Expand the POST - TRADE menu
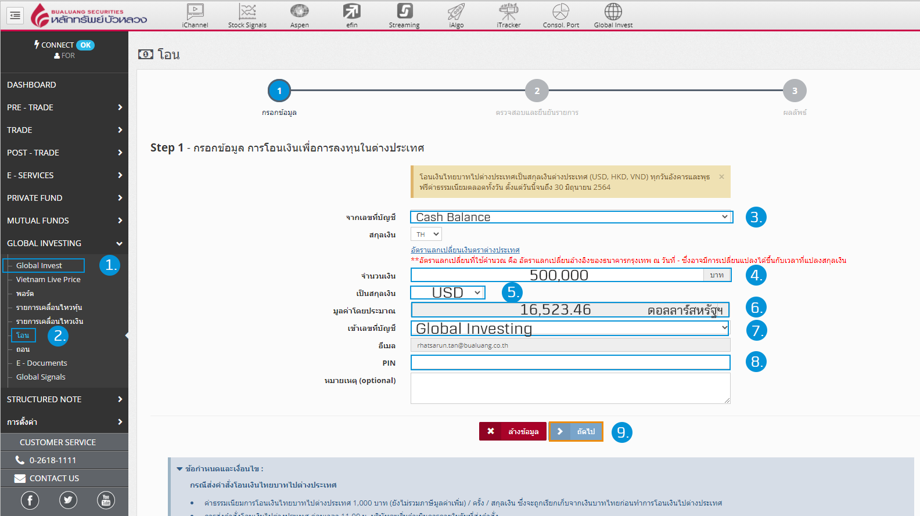 (64, 153)
